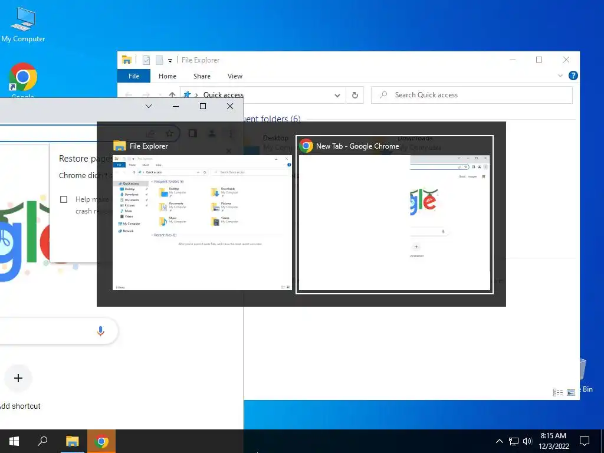Open the volume tray icon

pyautogui.click(x=527, y=441)
